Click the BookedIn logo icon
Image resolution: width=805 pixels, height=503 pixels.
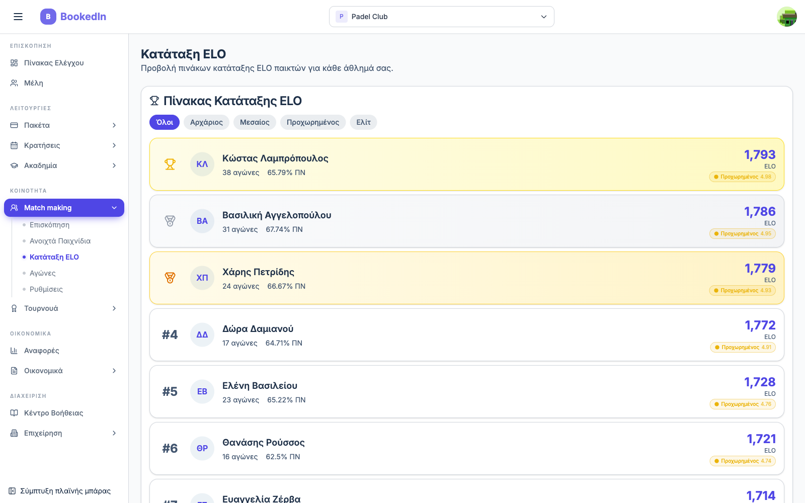(48, 17)
